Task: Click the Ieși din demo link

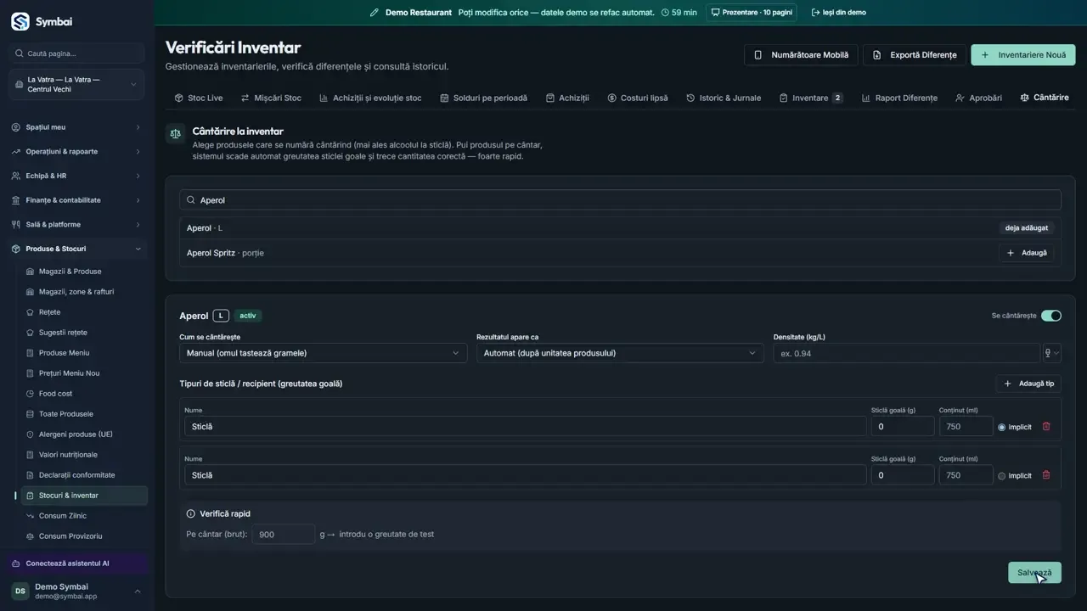Action: point(839,13)
